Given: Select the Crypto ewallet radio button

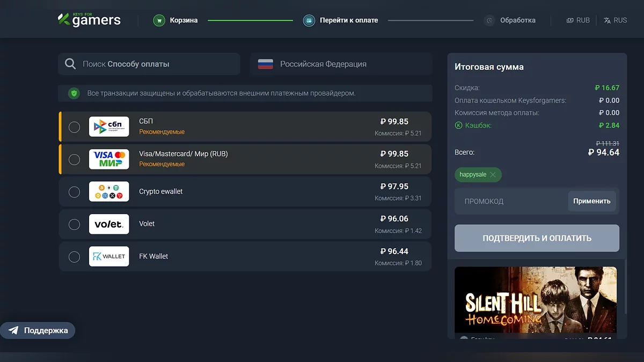Looking at the screenshot, I should coord(75,192).
